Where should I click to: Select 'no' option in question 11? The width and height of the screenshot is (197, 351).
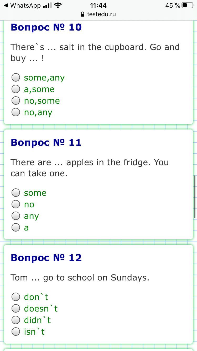point(16,204)
